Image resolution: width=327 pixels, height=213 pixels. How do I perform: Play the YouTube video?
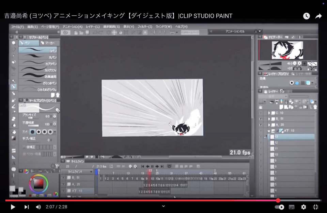pyautogui.click(x=13, y=207)
